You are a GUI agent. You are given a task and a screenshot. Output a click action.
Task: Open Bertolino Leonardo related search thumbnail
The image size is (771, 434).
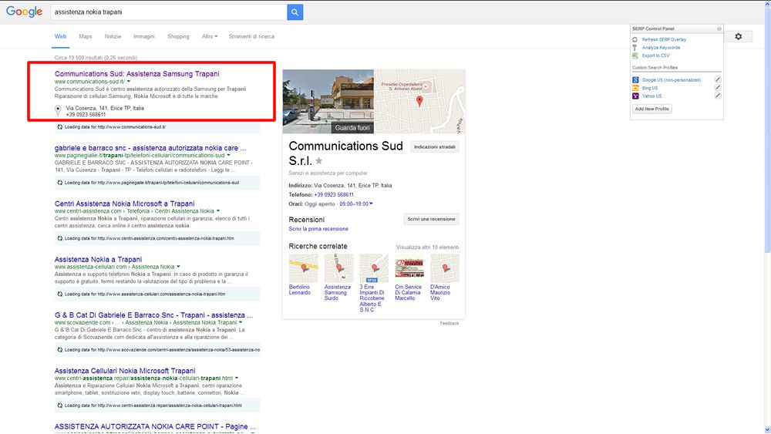coord(303,268)
